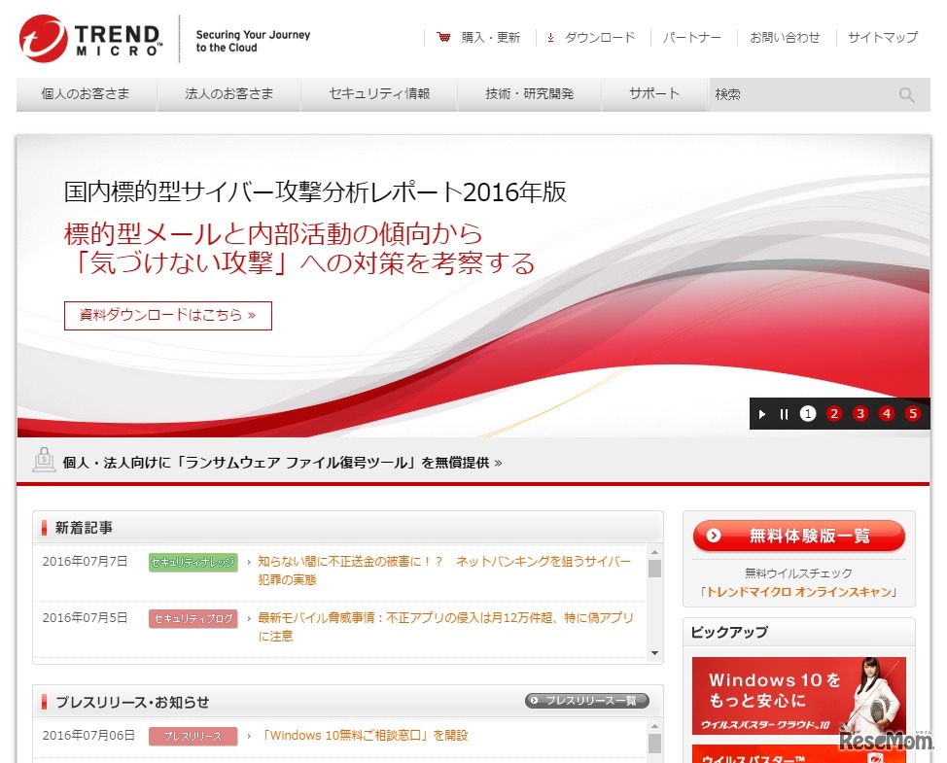This screenshot has width=947, height=763.
Task: Open 購入・更新 link
Action: pyautogui.click(x=490, y=38)
